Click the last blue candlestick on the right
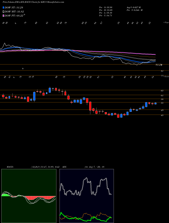 (155, 103)
